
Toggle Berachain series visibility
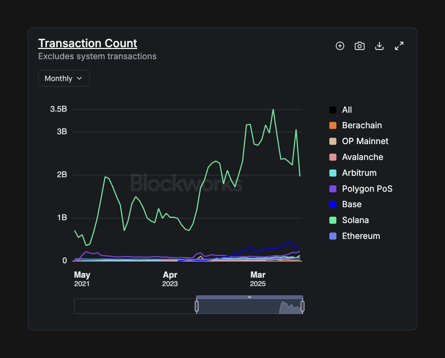(x=361, y=125)
